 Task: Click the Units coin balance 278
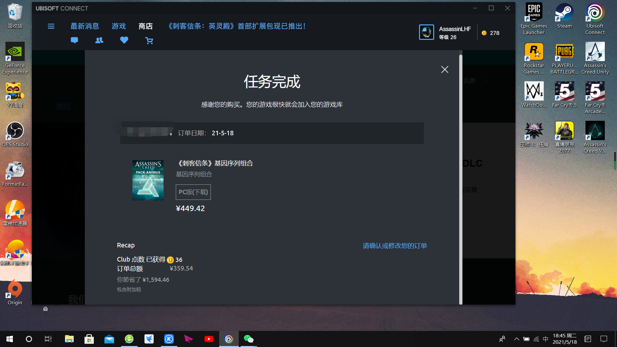(x=491, y=33)
